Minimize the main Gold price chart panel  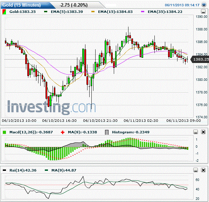tap(203, 12)
